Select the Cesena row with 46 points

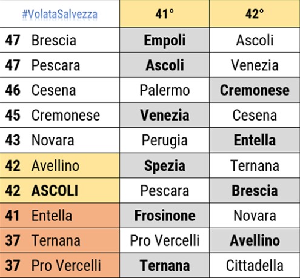click(x=59, y=90)
